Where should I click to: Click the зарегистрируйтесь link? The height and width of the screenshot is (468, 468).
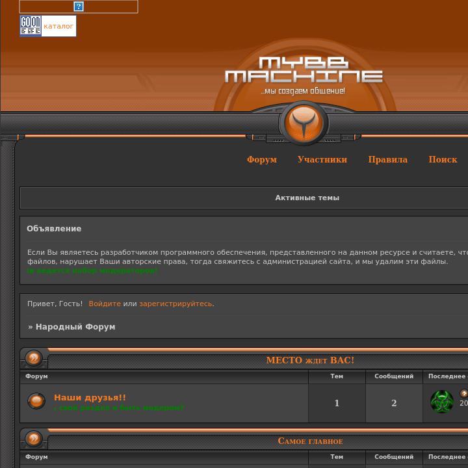click(176, 304)
